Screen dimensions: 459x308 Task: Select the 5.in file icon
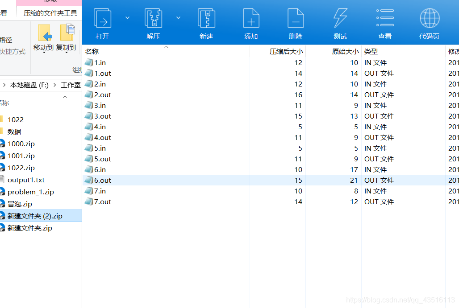tap(89, 148)
